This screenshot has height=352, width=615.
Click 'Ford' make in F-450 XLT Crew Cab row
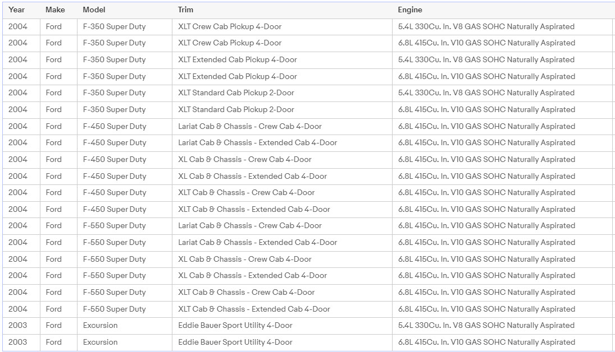click(54, 193)
